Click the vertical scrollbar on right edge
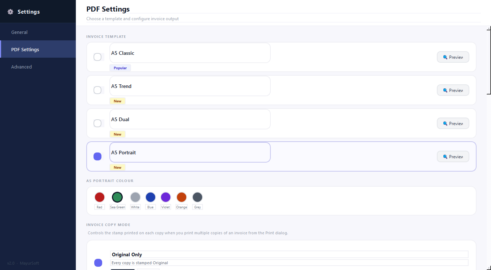 489,61
